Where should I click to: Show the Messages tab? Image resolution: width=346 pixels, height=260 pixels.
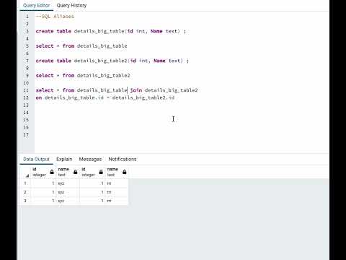(x=90, y=159)
